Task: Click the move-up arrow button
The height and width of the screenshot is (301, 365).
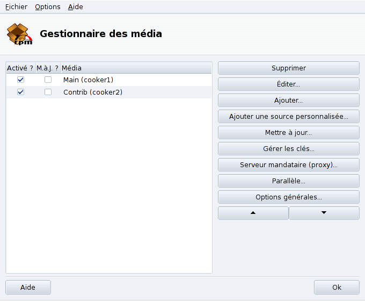Action: [253, 213]
